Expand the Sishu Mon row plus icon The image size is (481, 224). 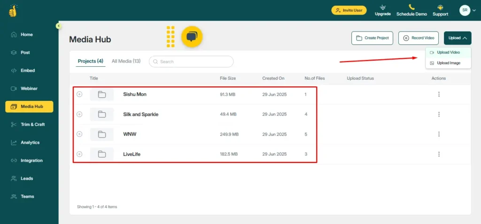[x=79, y=94]
